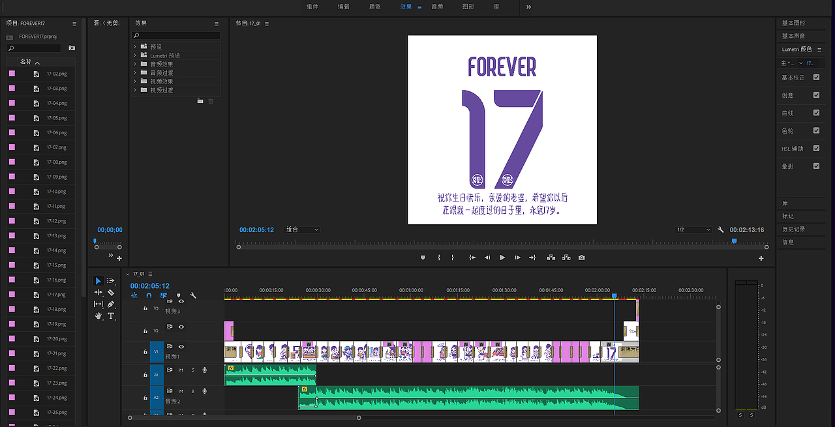
Task: Open 基本声音 panel
Action: click(793, 36)
